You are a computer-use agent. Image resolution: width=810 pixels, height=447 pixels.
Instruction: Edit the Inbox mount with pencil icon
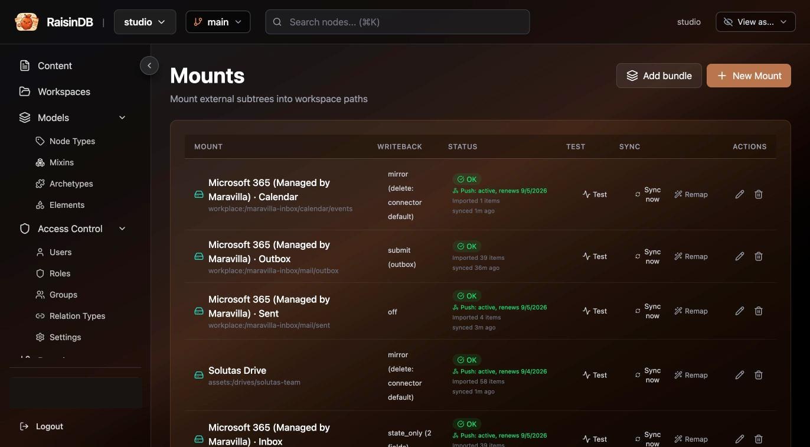pos(740,439)
